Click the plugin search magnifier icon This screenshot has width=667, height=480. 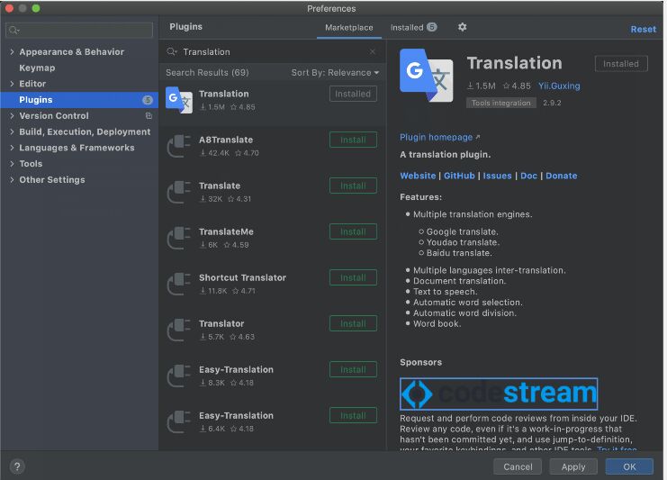point(172,51)
